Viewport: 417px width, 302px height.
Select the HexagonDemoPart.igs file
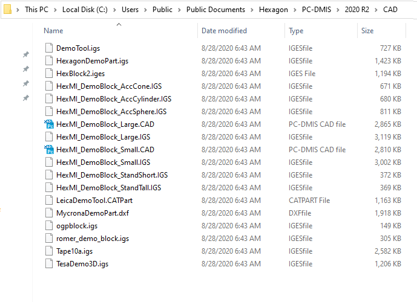(x=92, y=60)
